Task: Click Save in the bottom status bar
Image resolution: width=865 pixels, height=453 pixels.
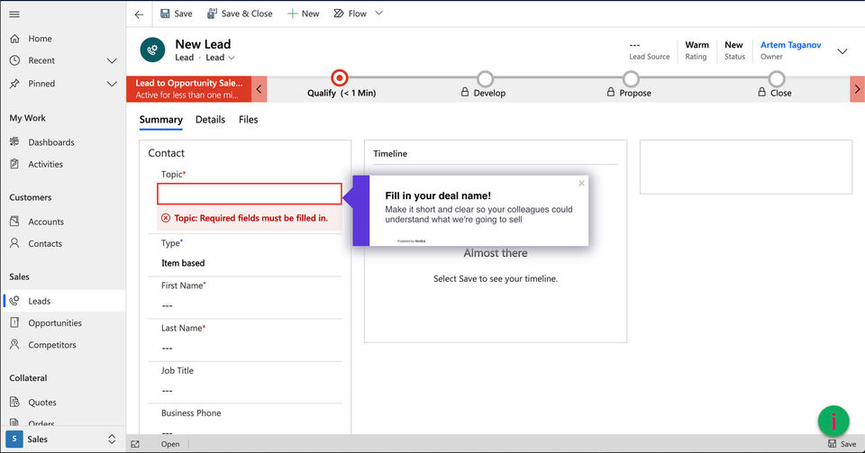Action: tap(842, 444)
